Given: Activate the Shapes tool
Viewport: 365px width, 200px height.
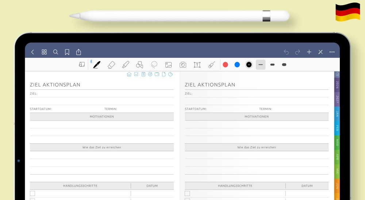Looking at the screenshot, I should 139,65.
